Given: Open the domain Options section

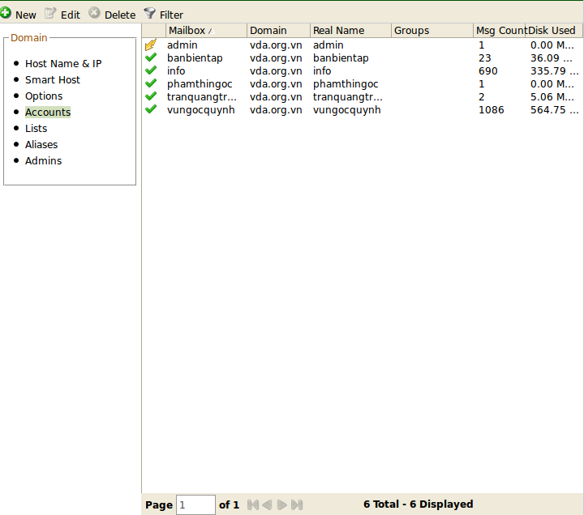Looking at the screenshot, I should tap(44, 96).
